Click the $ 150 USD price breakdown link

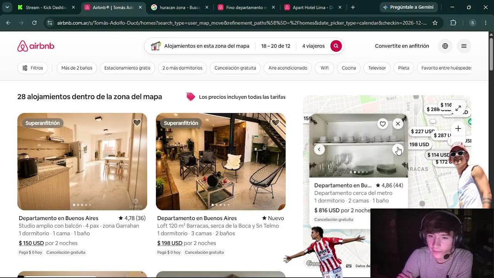[x=31, y=243]
